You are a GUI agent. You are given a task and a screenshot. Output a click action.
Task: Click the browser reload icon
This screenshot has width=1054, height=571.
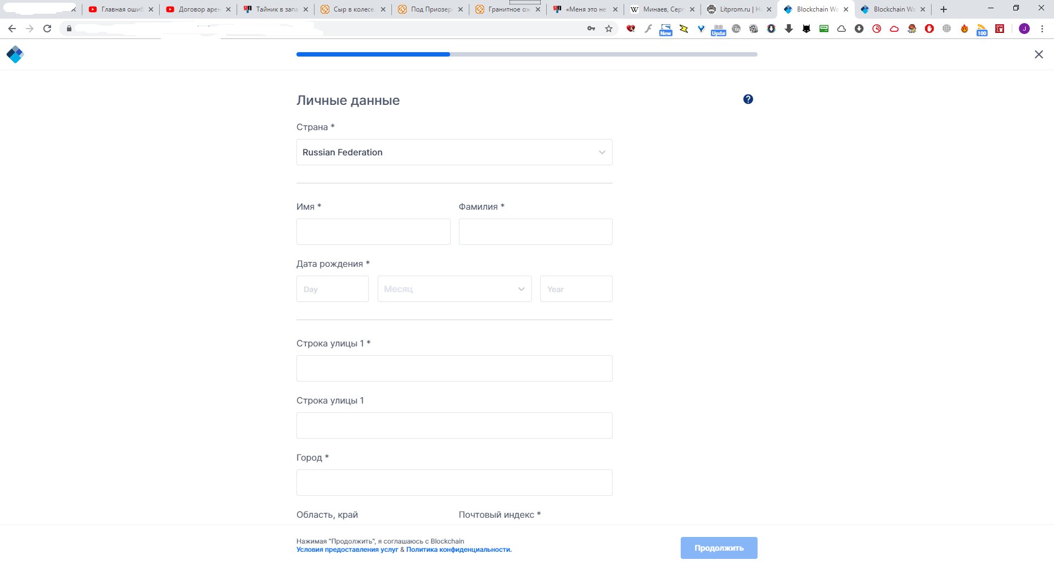[47, 29]
